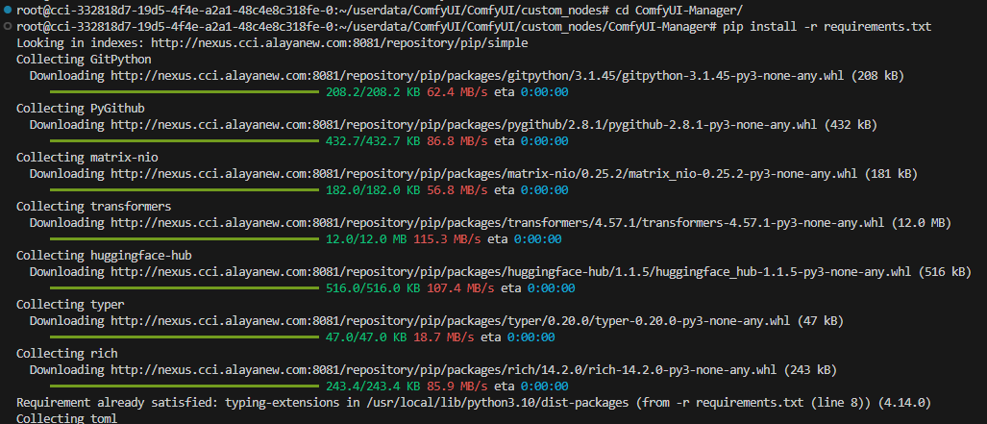Click the 'Collecting matrix-nio' line

(x=86, y=158)
